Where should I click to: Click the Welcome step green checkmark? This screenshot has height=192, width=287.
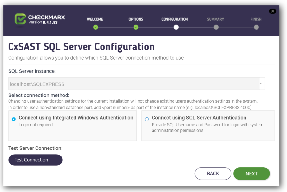tap(95, 27)
